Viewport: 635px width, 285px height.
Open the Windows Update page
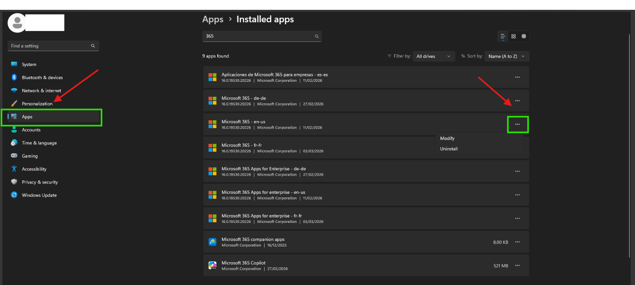[x=53, y=195]
